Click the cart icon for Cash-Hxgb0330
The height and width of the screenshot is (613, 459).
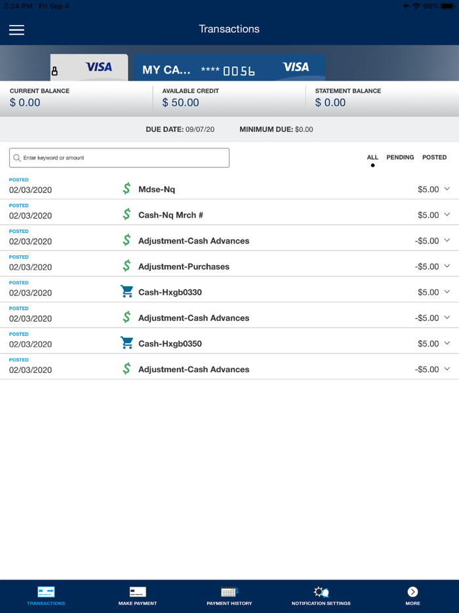(127, 291)
